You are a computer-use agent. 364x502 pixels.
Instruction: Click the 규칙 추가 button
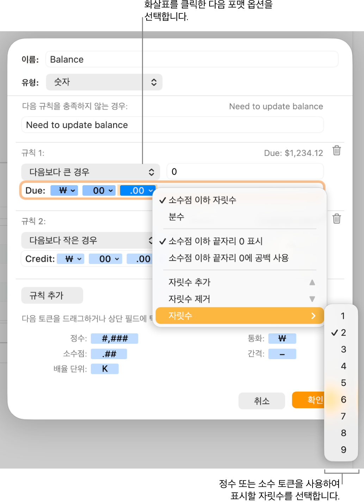[52, 295]
